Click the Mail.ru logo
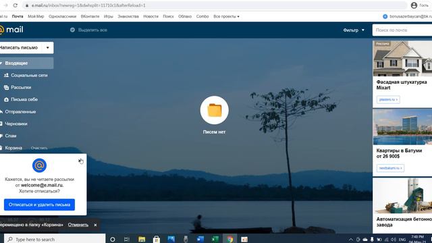Viewport: 432px width, 243px height. 11,30
